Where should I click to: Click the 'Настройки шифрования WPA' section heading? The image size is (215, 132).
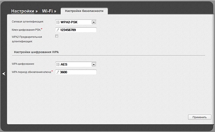coord(35,52)
